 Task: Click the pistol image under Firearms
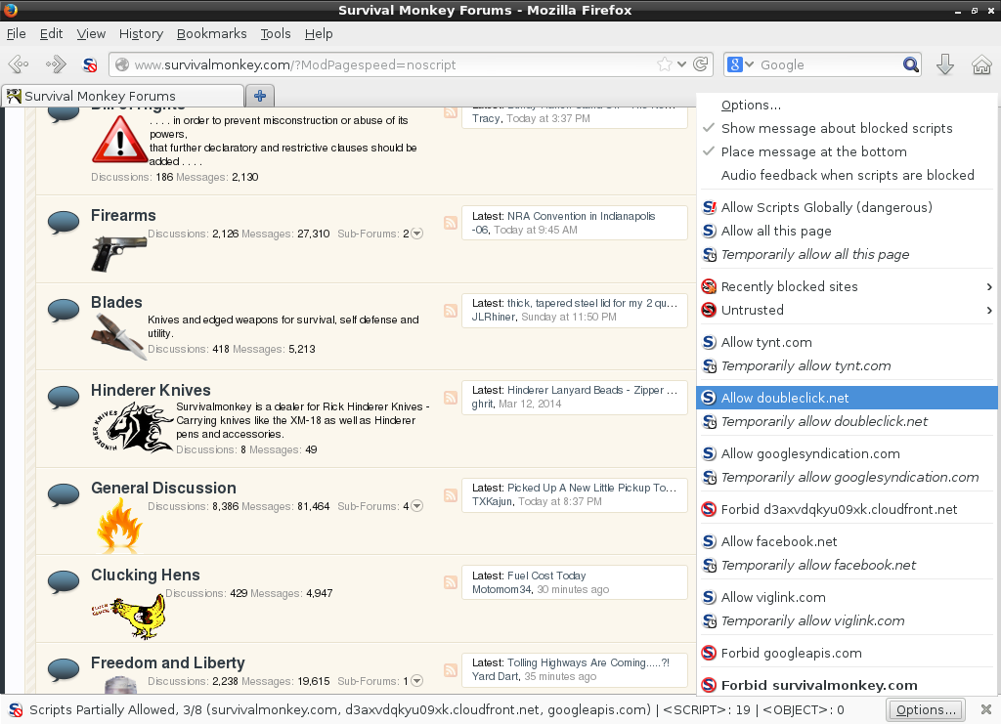pos(118,253)
